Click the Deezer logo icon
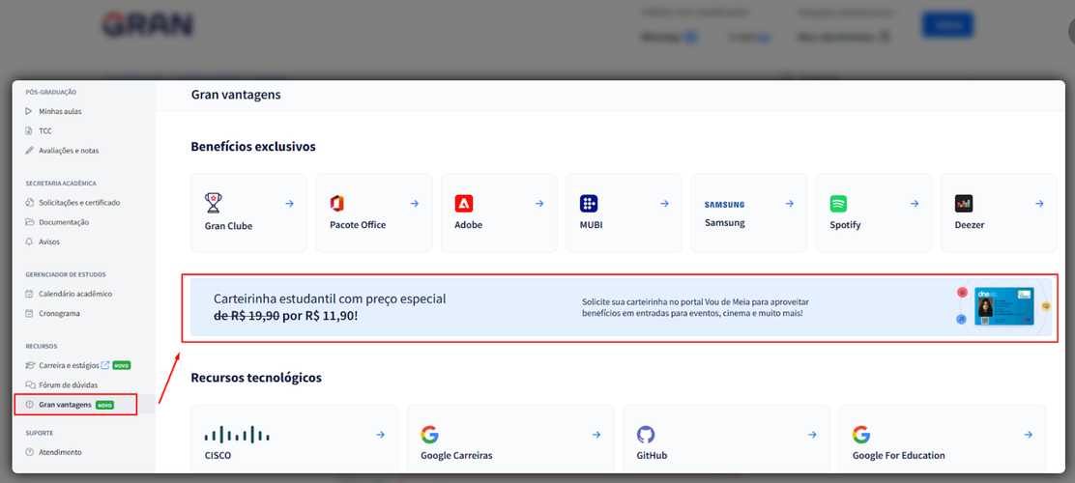 point(964,204)
